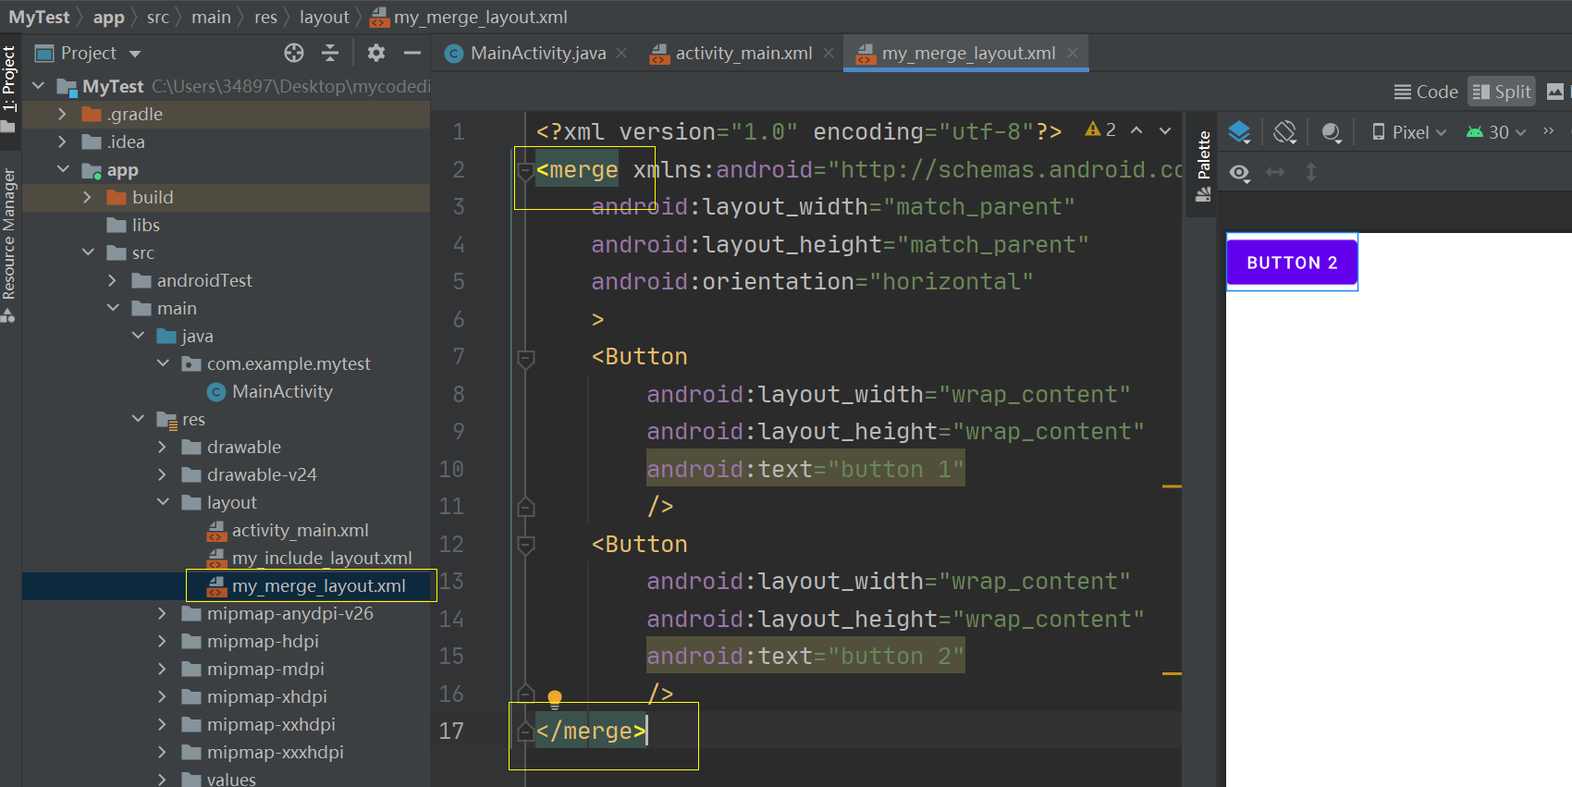Viewport: 1572px width, 787px height.
Task: Fold the merge tag at line 2
Action: click(x=526, y=170)
